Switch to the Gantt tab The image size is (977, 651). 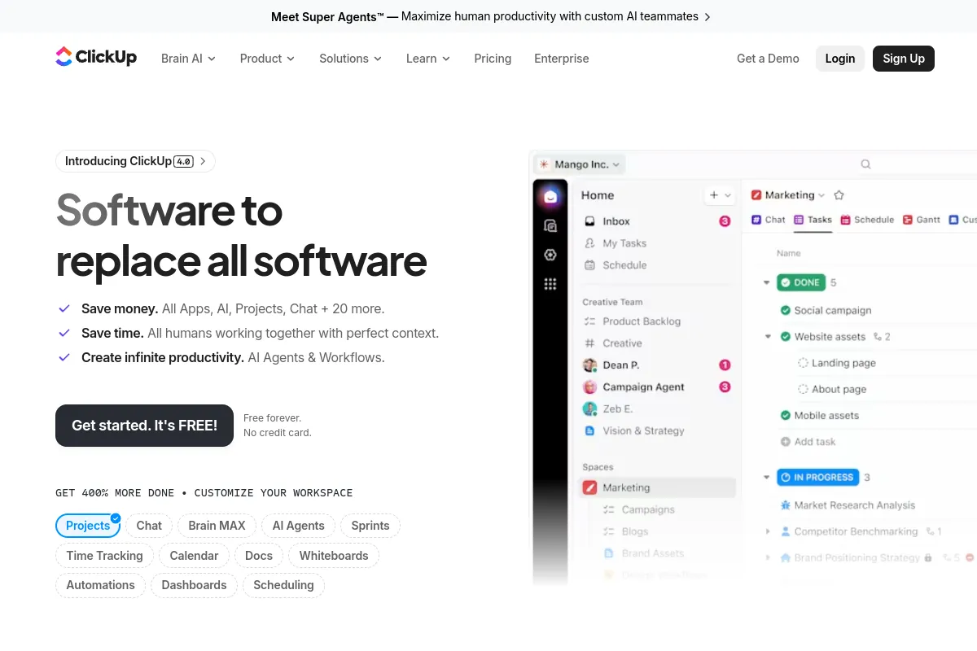[922, 220]
